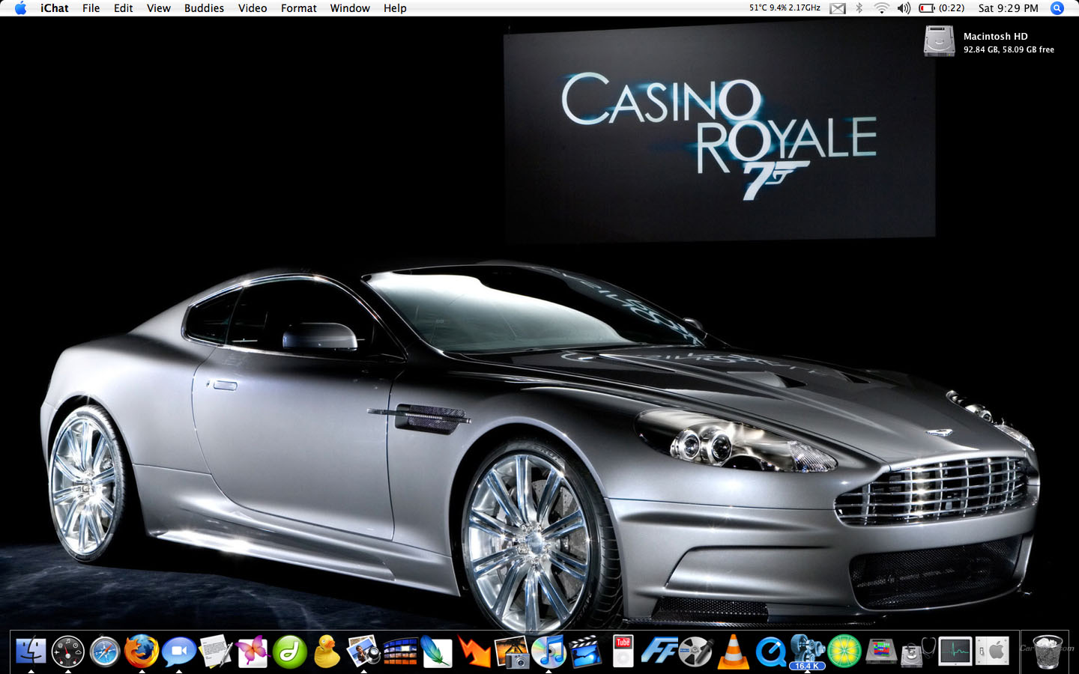
Task: Open Safari compass icon in dock
Action: pos(105,652)
